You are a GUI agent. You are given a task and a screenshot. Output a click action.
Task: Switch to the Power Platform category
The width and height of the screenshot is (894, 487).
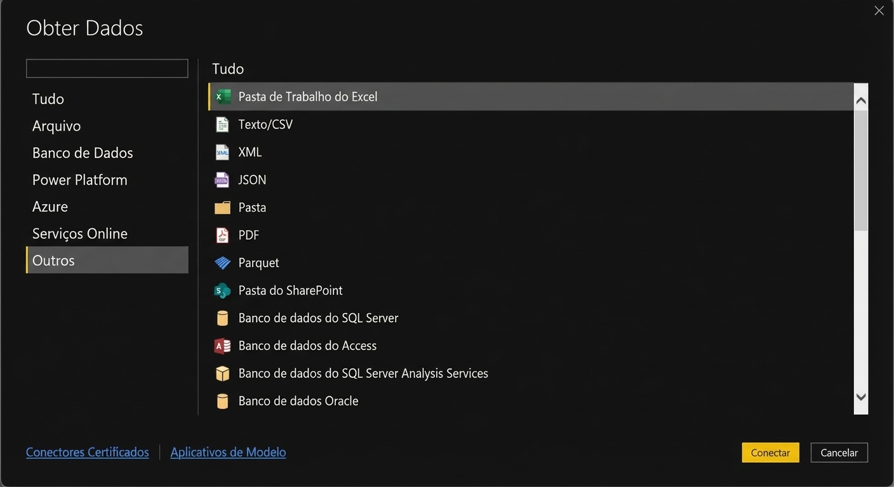(x=107, y=179)
